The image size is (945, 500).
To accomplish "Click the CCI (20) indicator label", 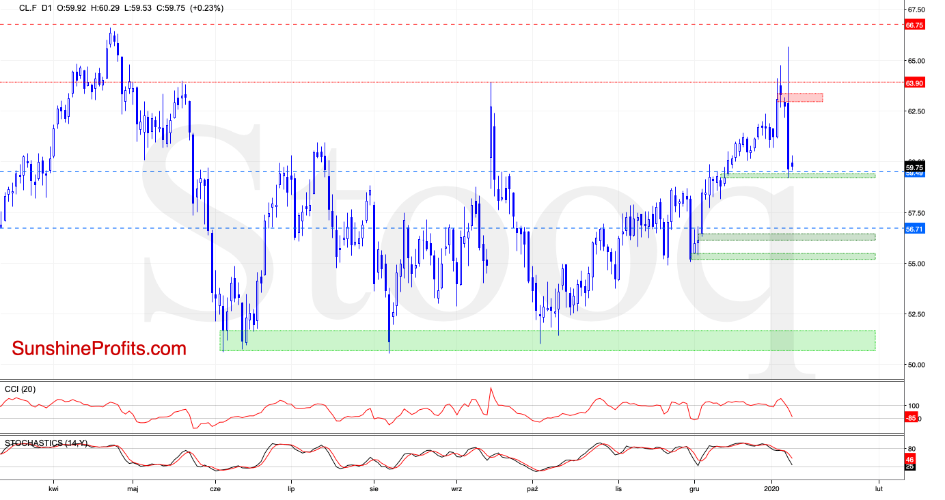I will (20, 389).
